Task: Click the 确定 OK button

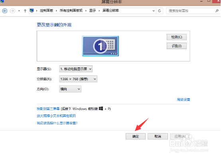Action: click(136, 136)
